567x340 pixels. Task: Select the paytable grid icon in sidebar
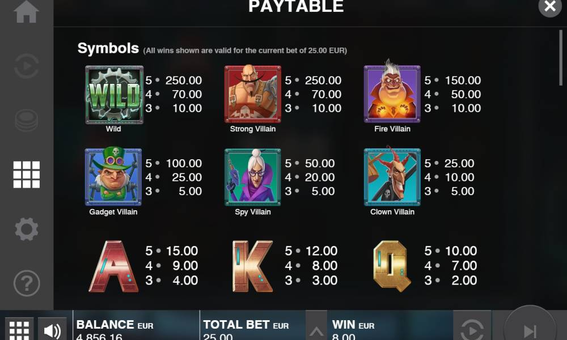(27, 175)
